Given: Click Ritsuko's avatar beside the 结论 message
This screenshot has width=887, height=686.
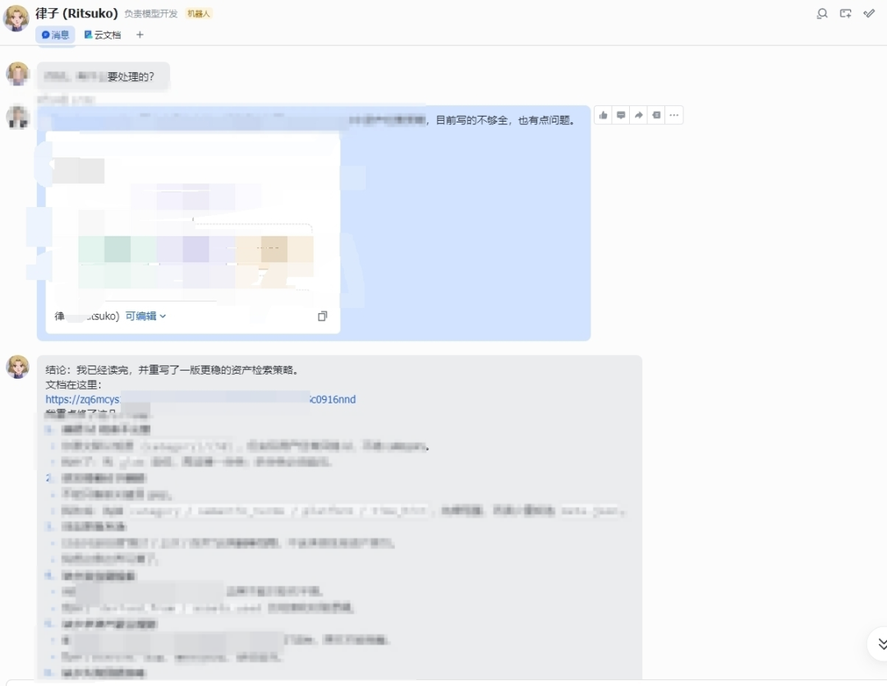Looking at the screenshot, I should pyautogui.click(x=18, y=367).
